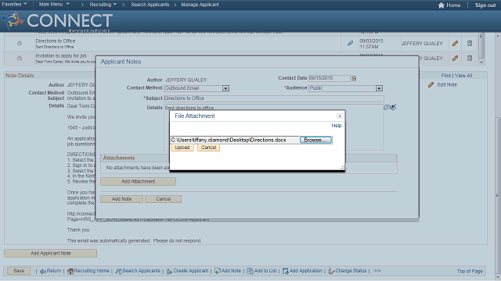Click the Browse button for file selection
Image resolution: width=501 pixels, height=281 pixels.
[x=315, y=140]
